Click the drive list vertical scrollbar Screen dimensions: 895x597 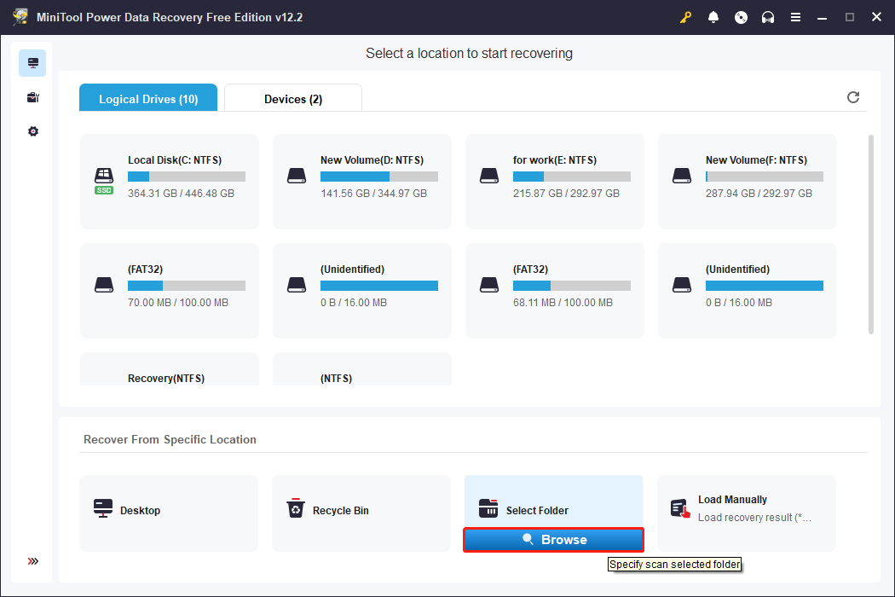[x=870, y=235]
